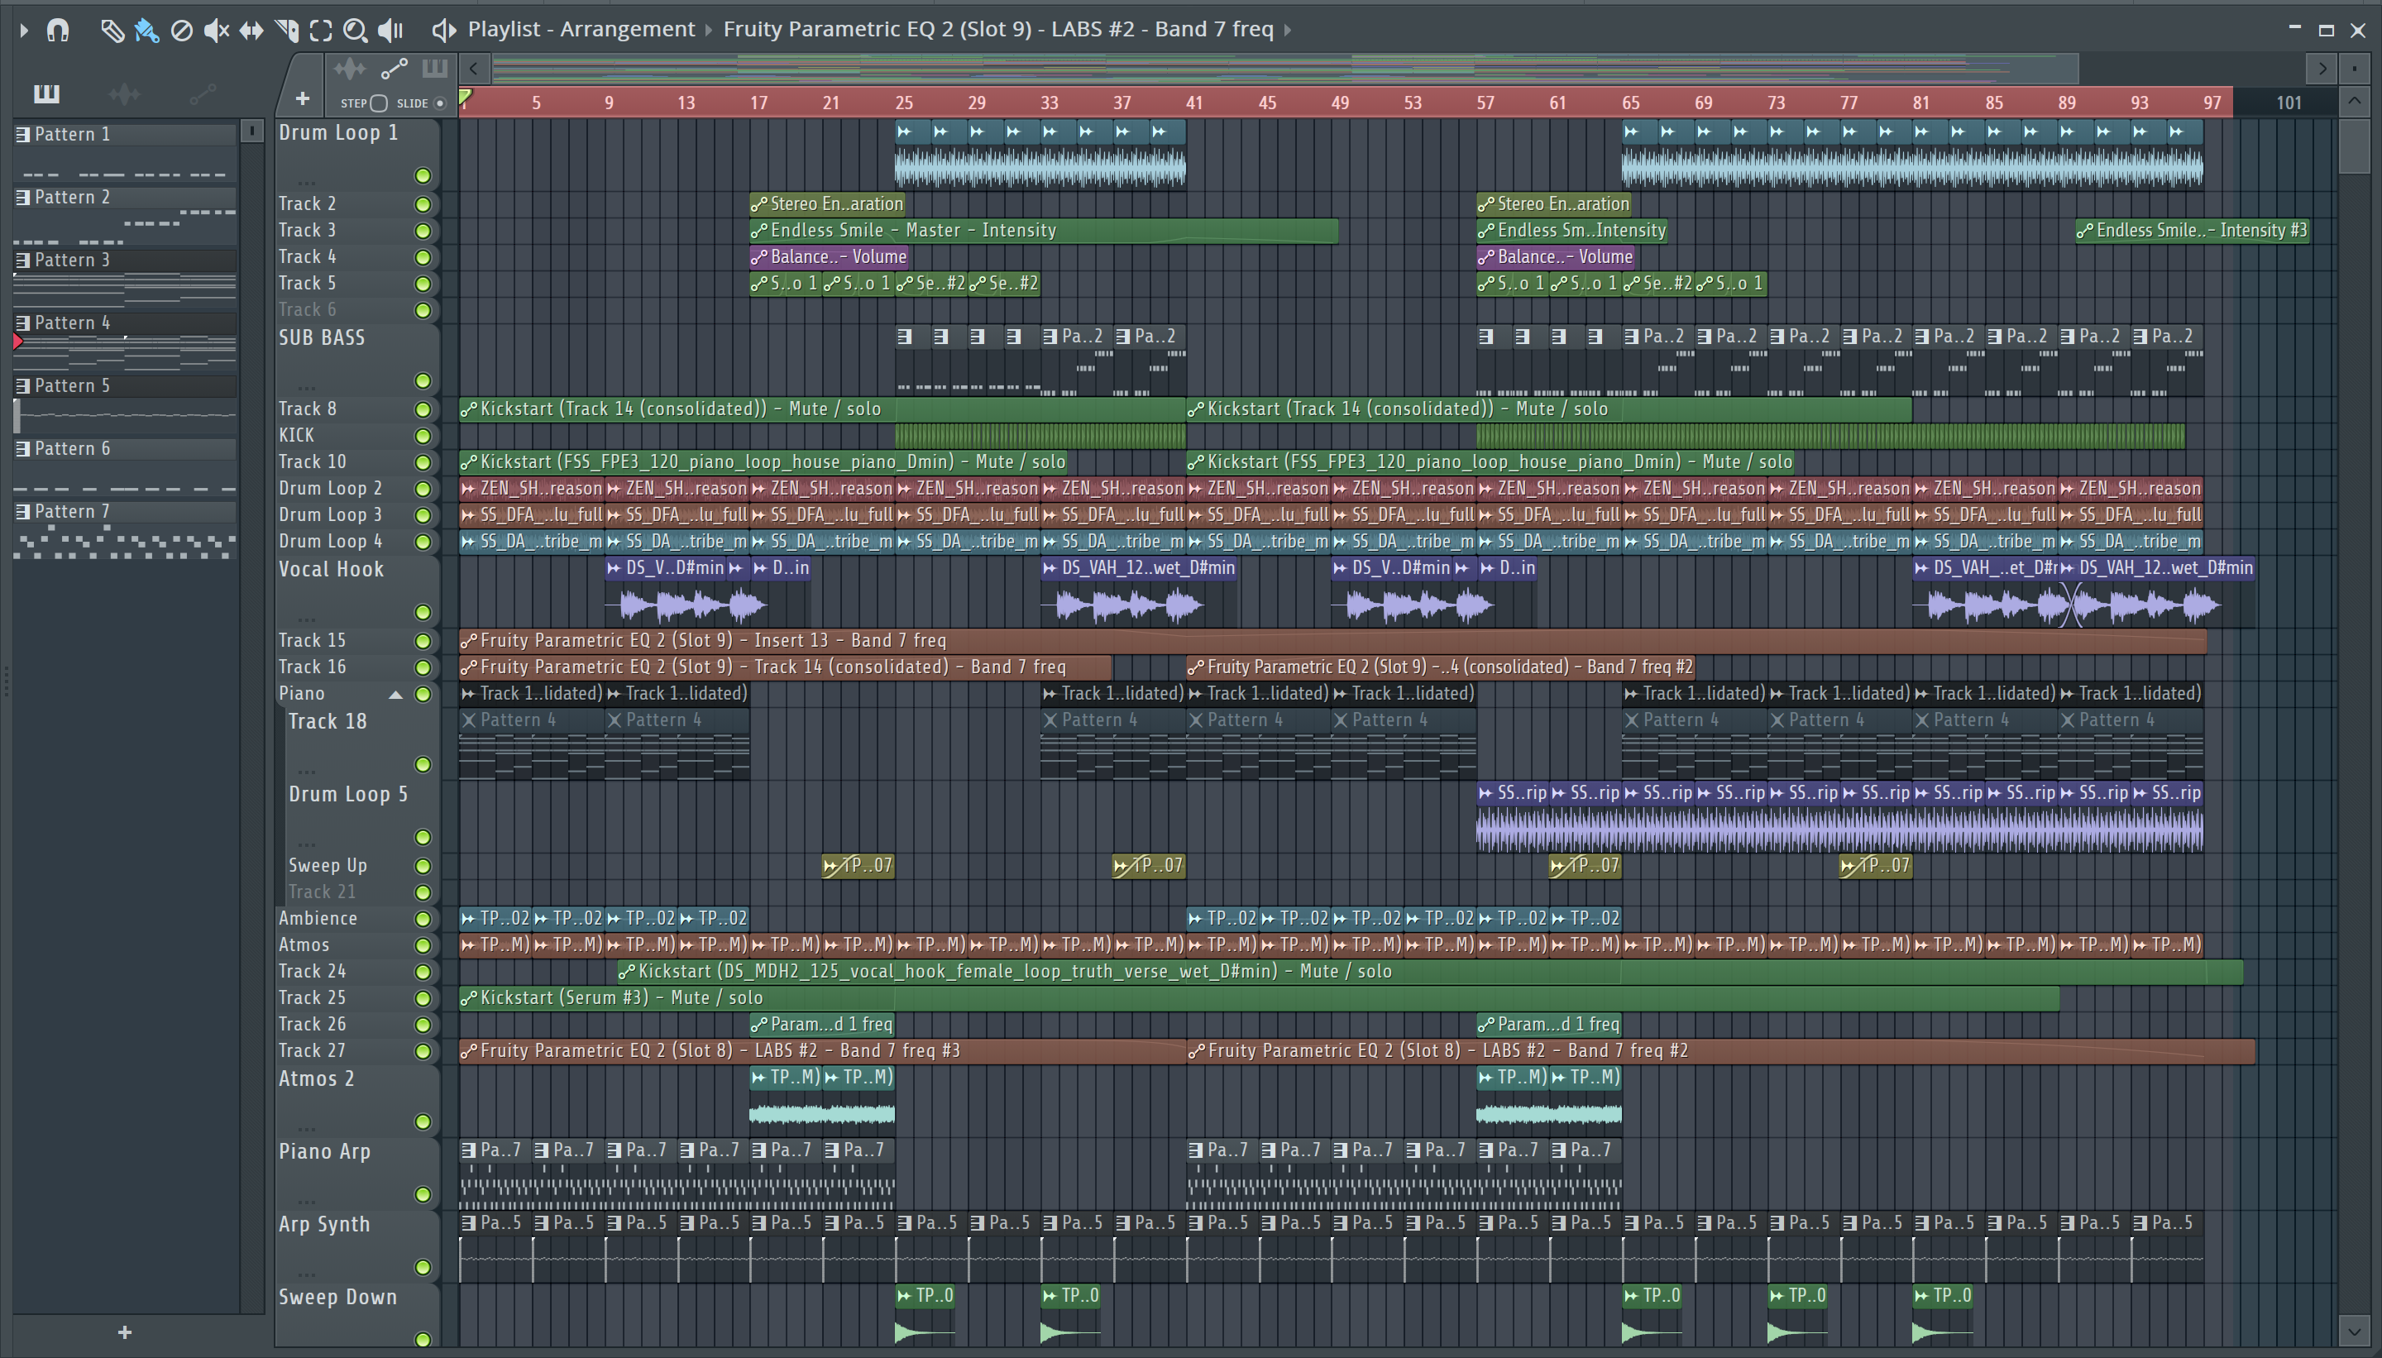Select the Zoom magnifier tool
The width and height of the screenshot is (2382, 1358).
(355, 30)
